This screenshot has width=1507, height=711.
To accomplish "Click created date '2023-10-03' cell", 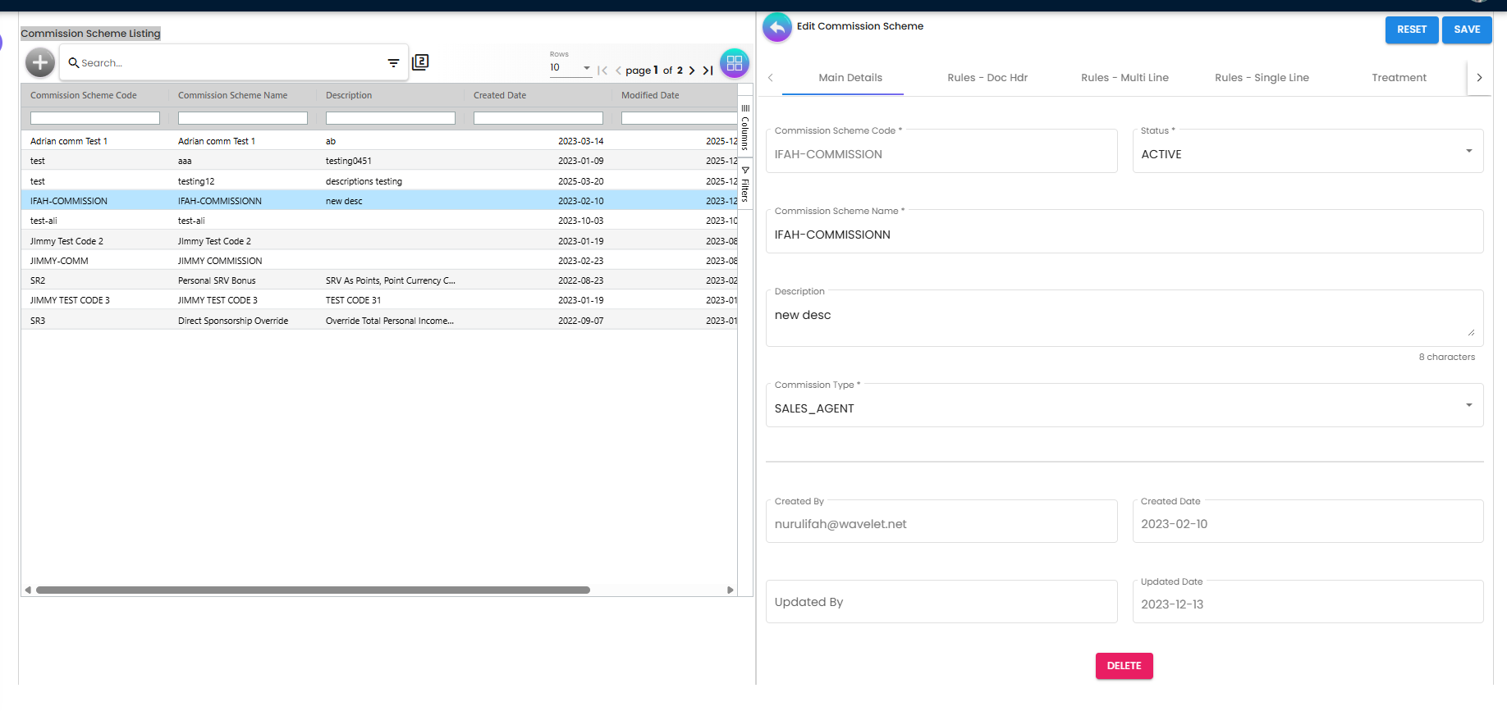I will (580, 221).
